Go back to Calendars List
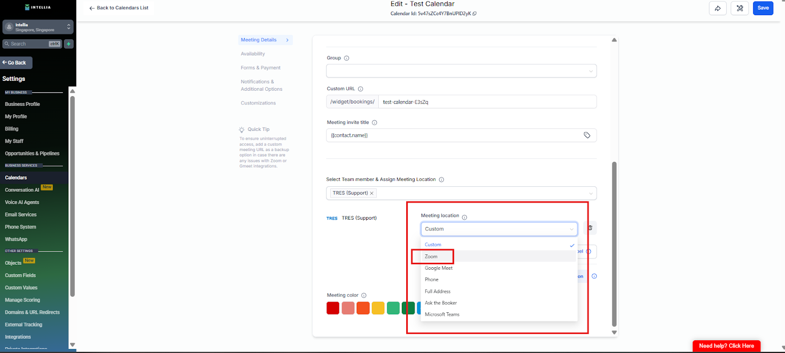Screen dimensions: 785x353 pos(119,8)
